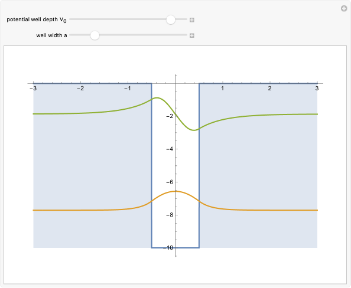Click the -8 label on the vertical axis
The width and height of the screenshot is (351, 288).
[x=170, y=215]
